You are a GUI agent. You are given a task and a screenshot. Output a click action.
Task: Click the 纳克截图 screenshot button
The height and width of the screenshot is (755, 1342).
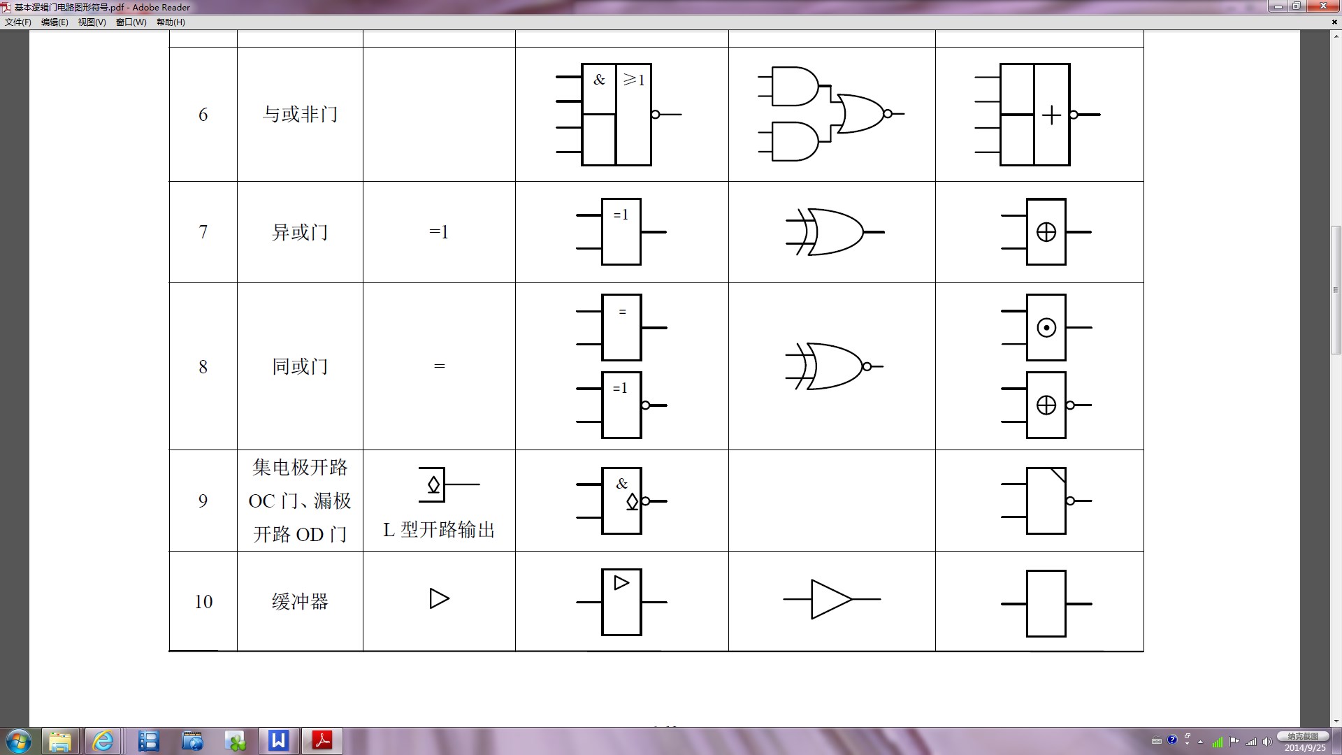coord(1302,736)
